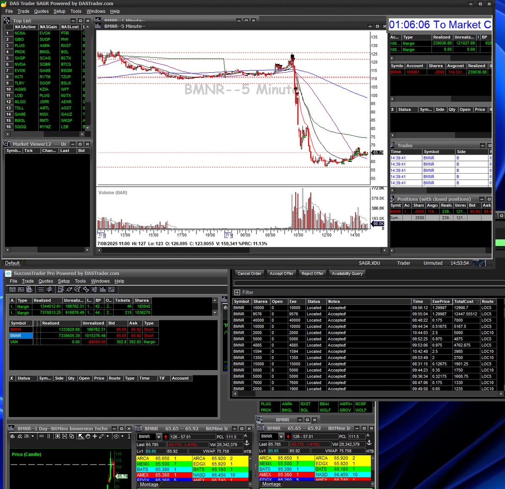Open the Quotes menu in SuccessTrader Pro
505x489 pixels.
(45, 281)
